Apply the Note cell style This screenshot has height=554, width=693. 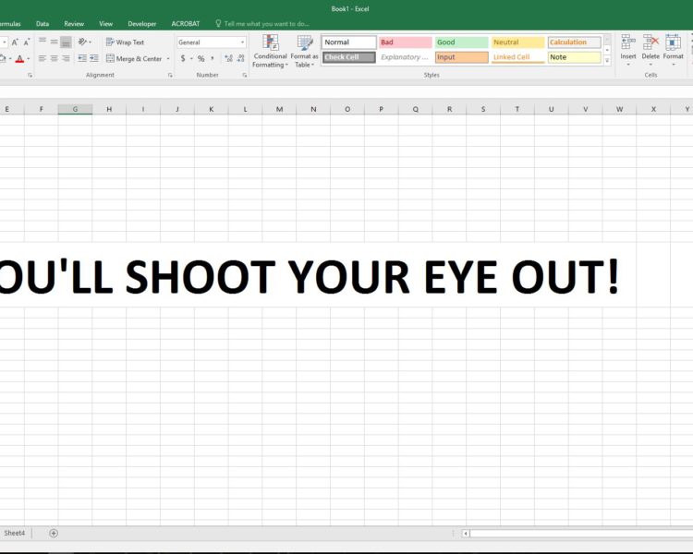[575, 57]
